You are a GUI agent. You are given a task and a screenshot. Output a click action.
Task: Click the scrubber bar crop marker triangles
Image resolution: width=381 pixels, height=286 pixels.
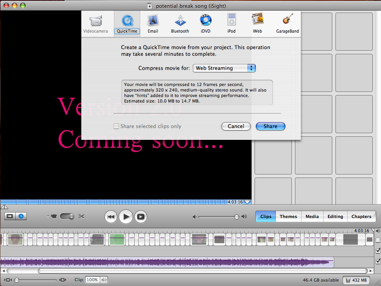(4, 207)
